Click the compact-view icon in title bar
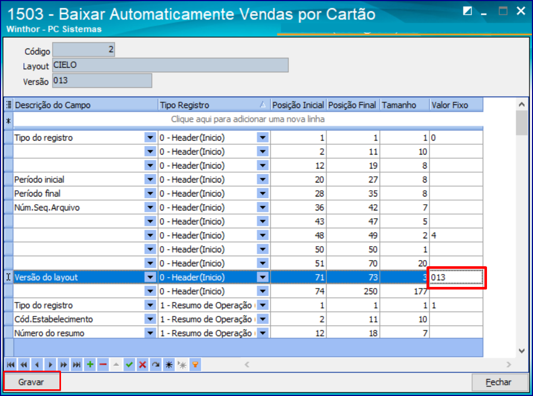This screenshot has height=396, width=533. (467, 11)
